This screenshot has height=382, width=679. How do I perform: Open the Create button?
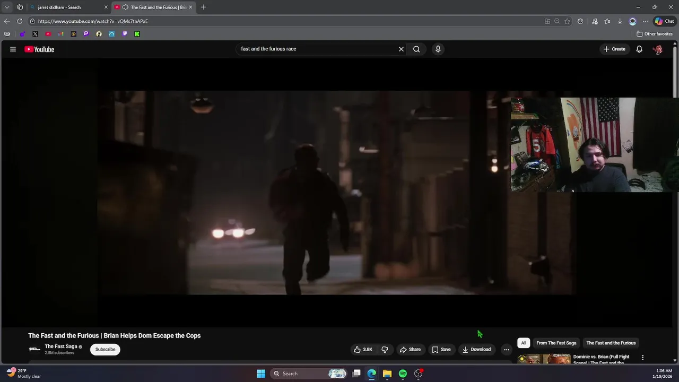(614, 49)
